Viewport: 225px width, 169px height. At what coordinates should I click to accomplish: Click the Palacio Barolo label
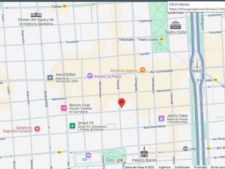(144, 160)
